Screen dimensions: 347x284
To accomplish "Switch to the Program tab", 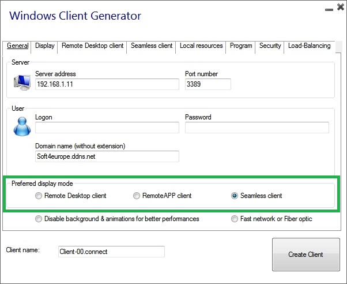I will [241, 46].
